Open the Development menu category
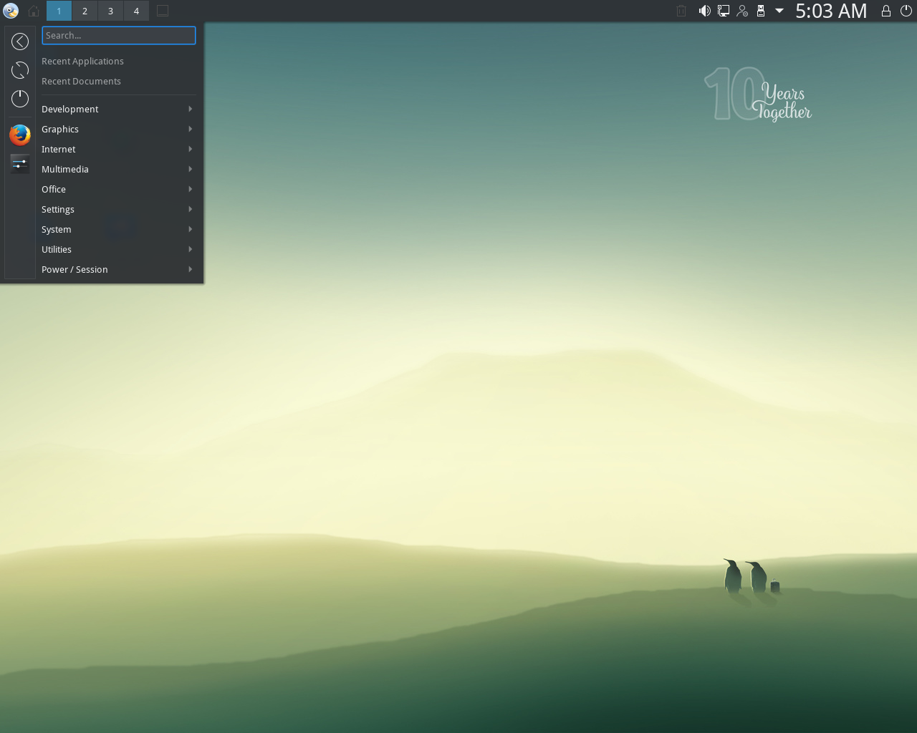 point(118,109)
